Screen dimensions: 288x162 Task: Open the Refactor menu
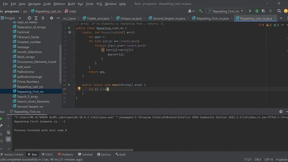[59, 4]
